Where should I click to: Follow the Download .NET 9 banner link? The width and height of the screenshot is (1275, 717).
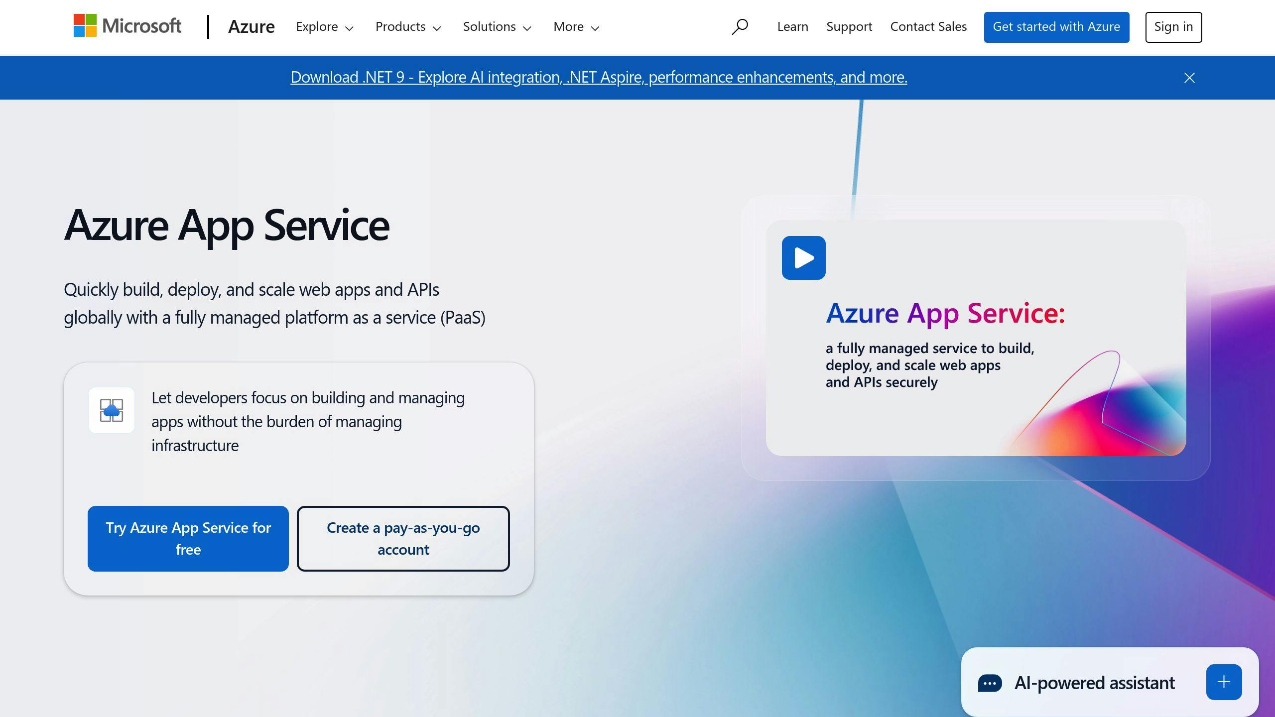point(599,77)
